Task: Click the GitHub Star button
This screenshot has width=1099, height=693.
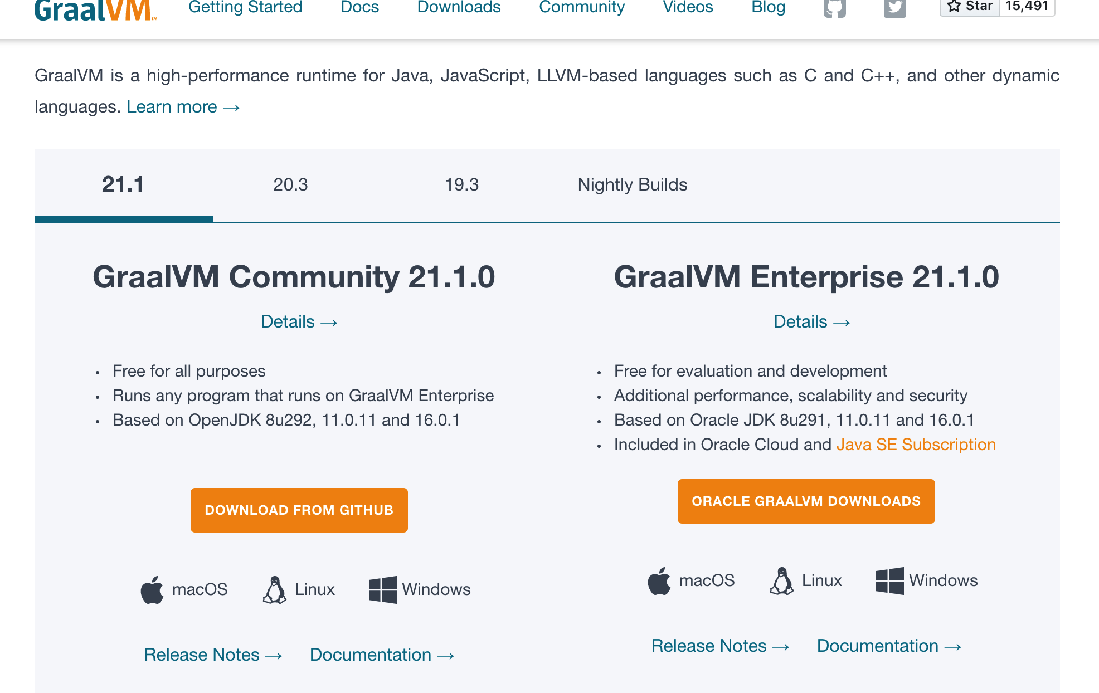Action: pyautogui.click(x=970, y=7)
